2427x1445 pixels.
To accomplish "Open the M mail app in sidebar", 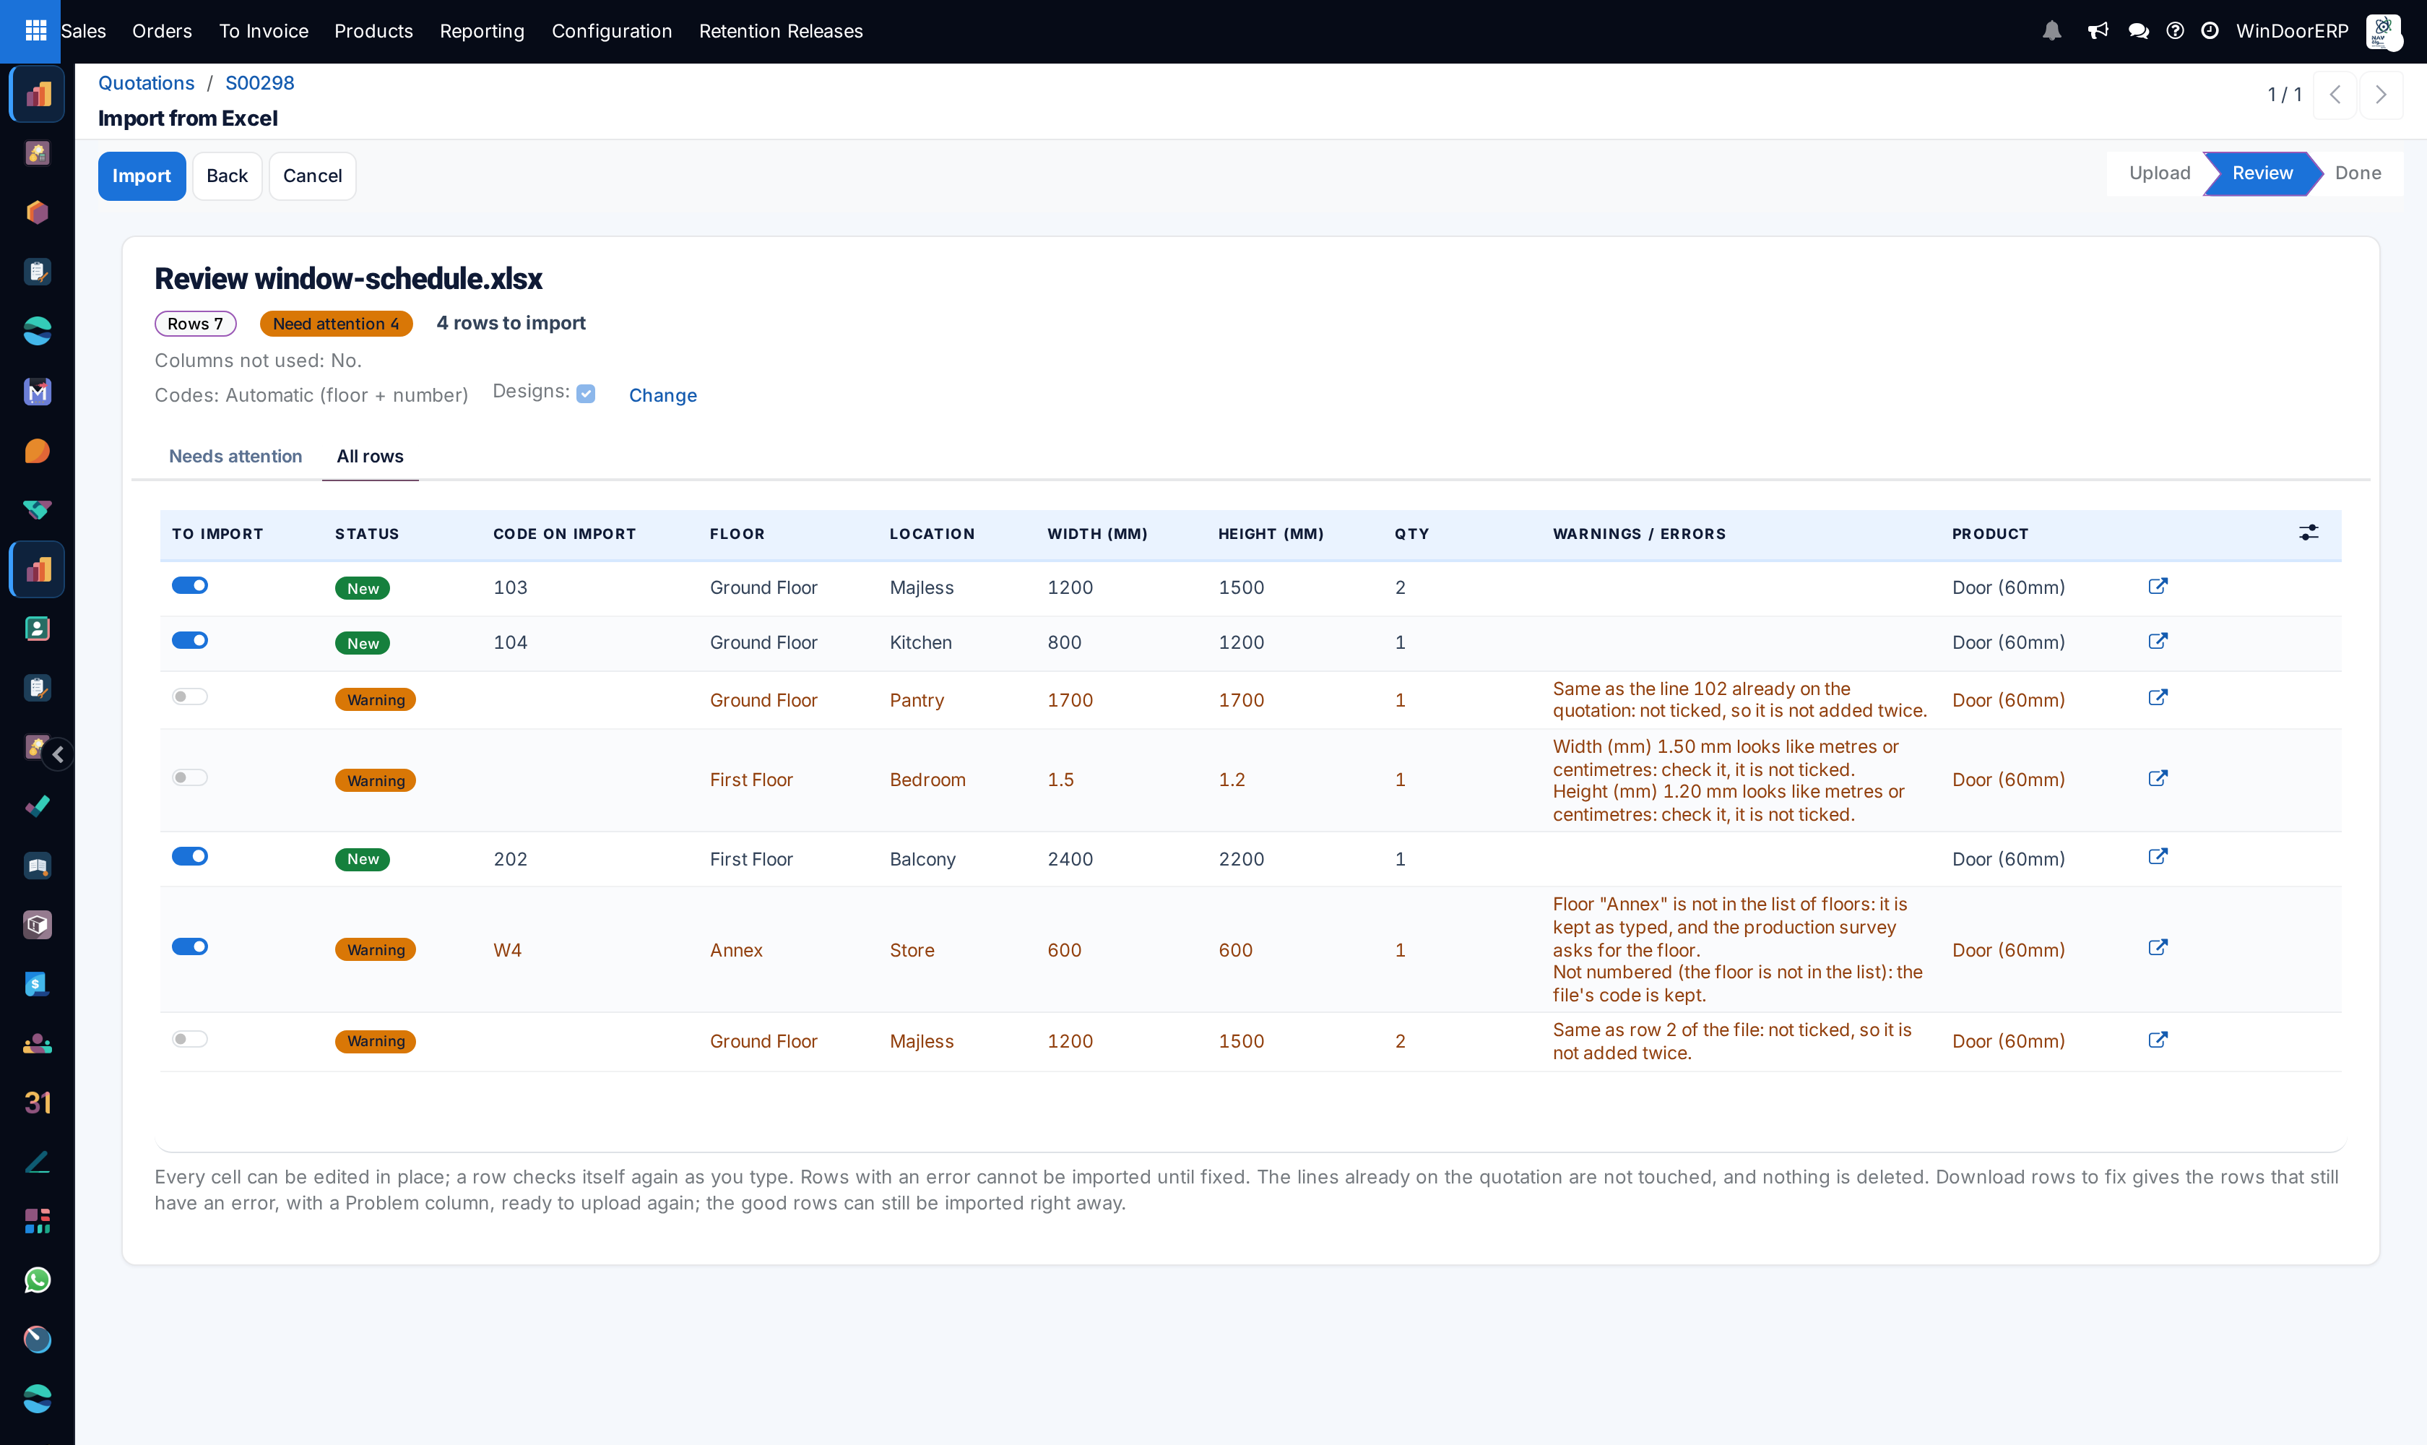I will pos(37,392).
